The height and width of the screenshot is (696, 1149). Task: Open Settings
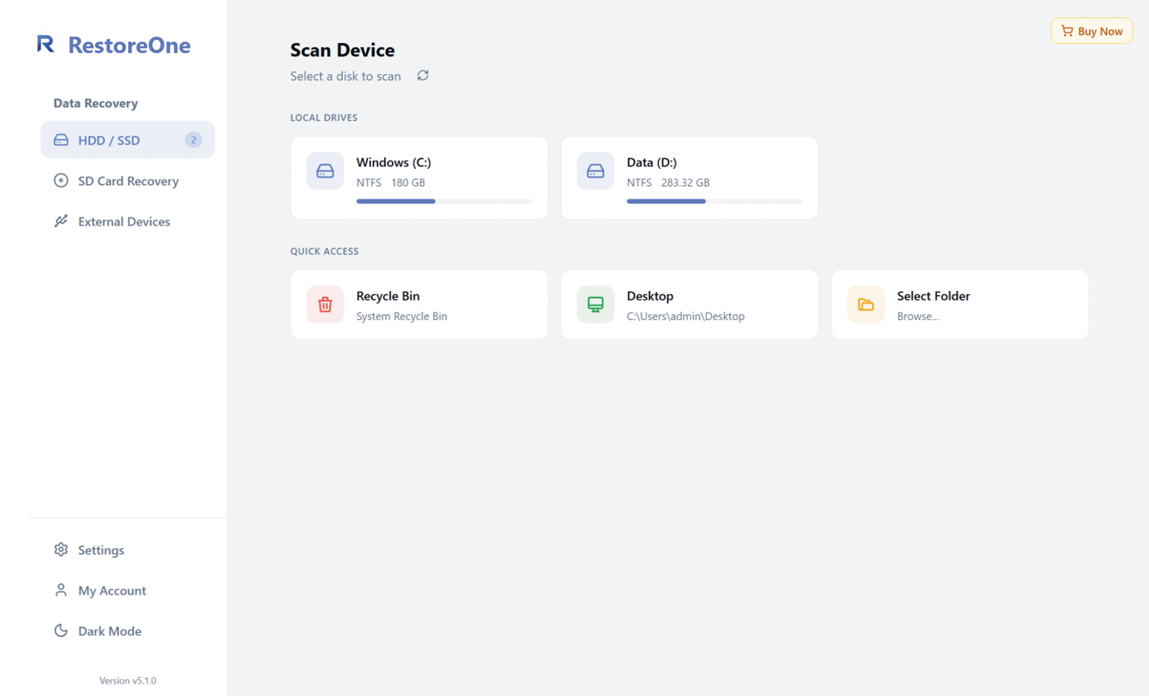click(128, 550)
